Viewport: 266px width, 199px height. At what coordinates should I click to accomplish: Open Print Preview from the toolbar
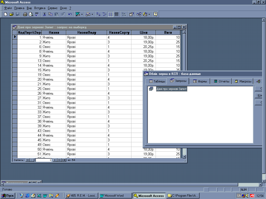pos(31,14)
